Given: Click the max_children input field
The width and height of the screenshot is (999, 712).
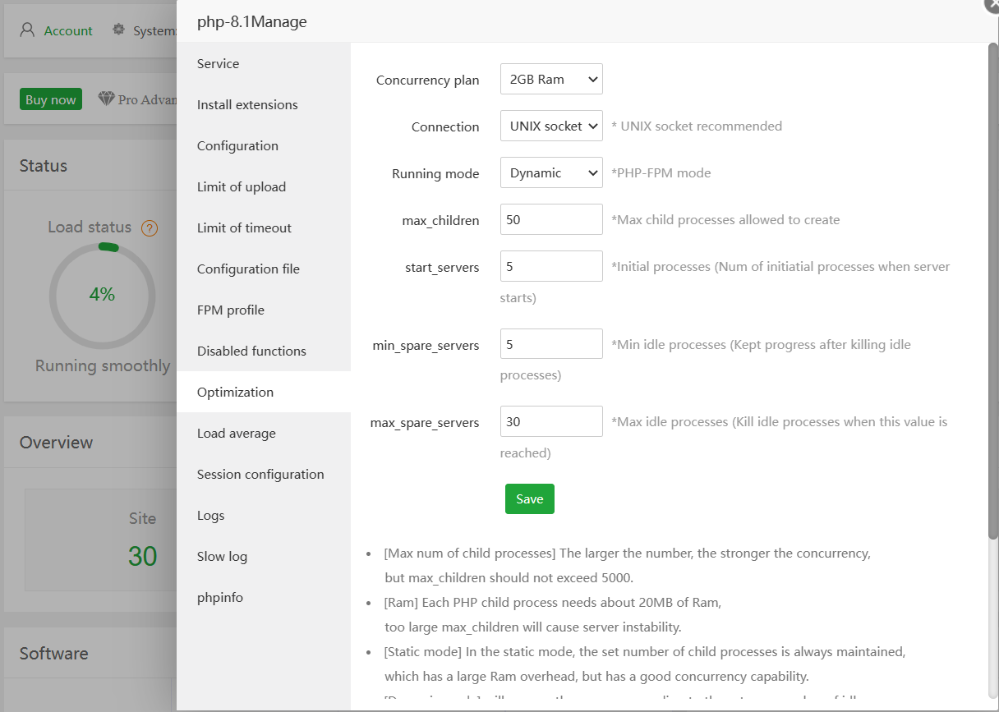Looking at the screenshot, I should coord(551,220).
